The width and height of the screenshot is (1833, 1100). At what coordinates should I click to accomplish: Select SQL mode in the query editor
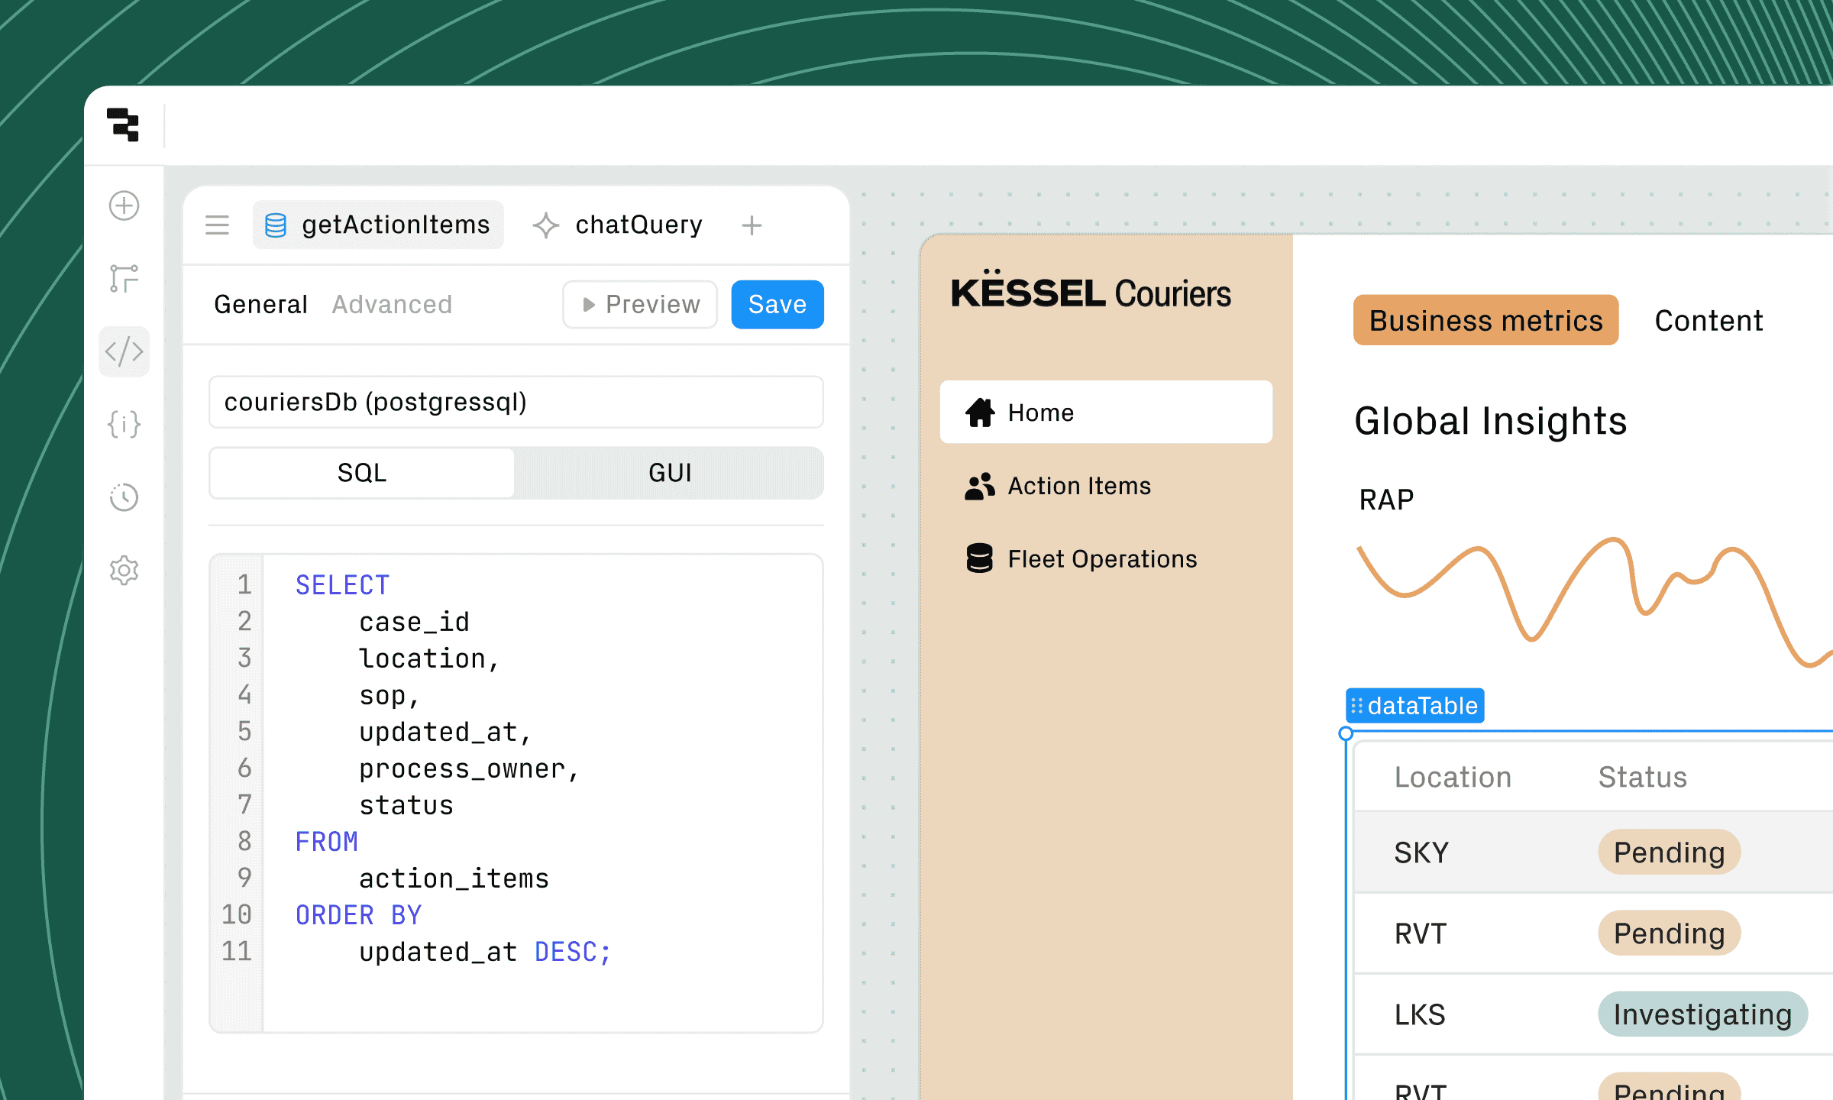pos(361,473)
